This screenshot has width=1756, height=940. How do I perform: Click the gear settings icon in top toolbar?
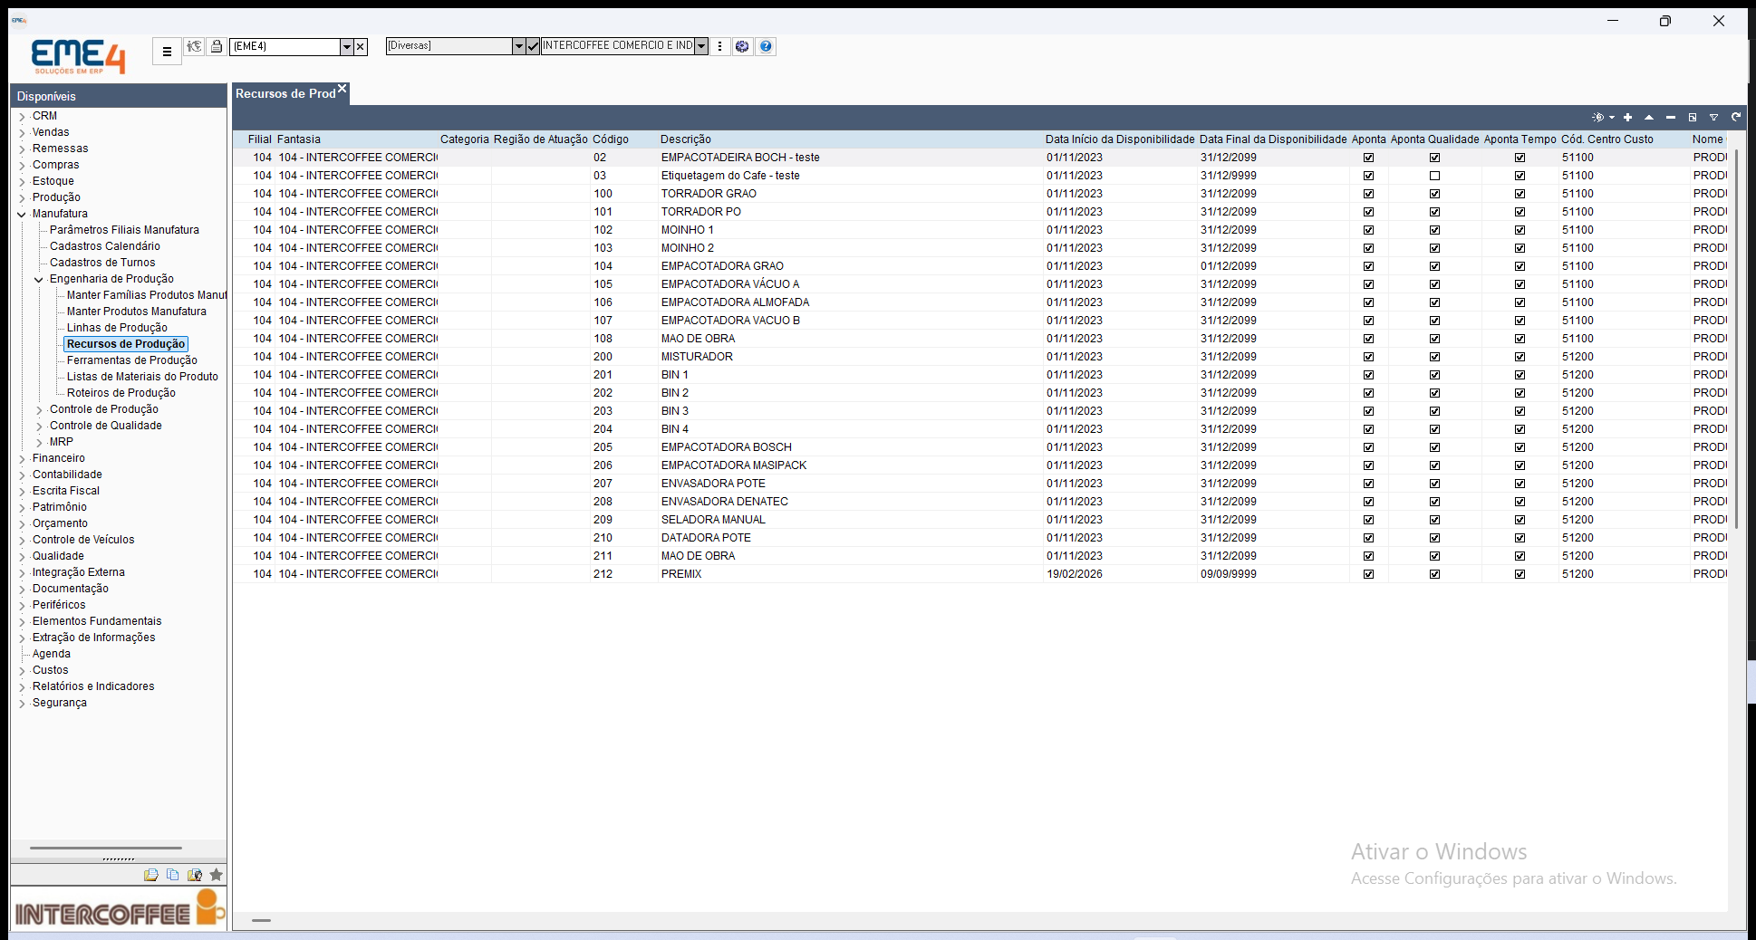(x=742, y=46)
